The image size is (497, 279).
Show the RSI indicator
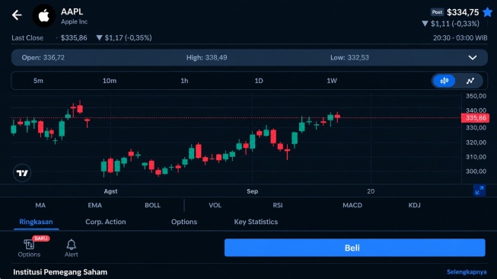pos(278,205)
